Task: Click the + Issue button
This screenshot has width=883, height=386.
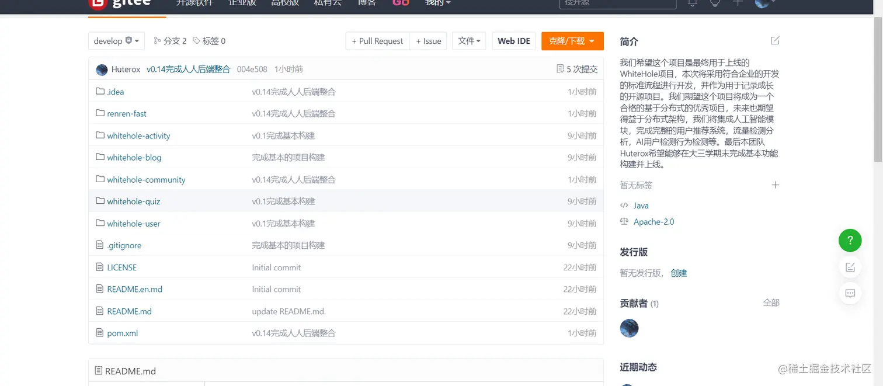Action: 429,41
